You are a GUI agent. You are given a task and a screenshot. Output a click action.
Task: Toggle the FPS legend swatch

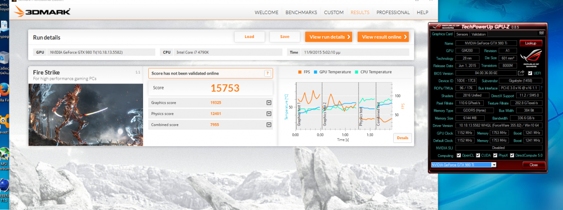[300, 72]
